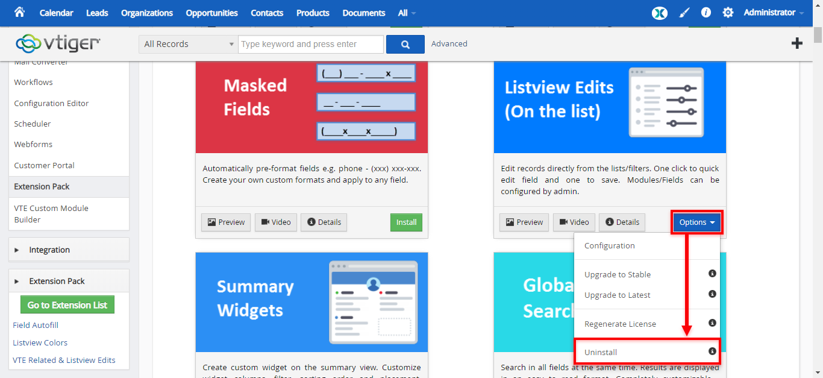
Task: View Listview Edits details
Action: pos(622,222)
